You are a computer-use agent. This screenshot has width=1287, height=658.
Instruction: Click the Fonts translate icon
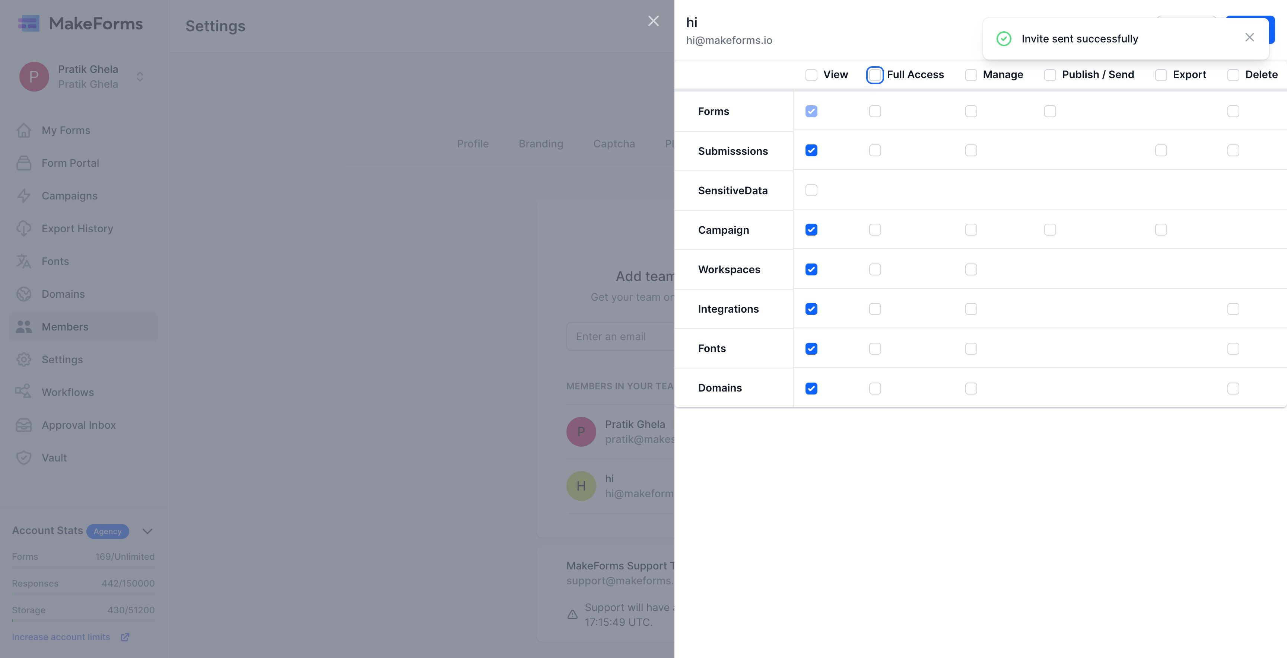pyautogui.click(x=23, y=261)
